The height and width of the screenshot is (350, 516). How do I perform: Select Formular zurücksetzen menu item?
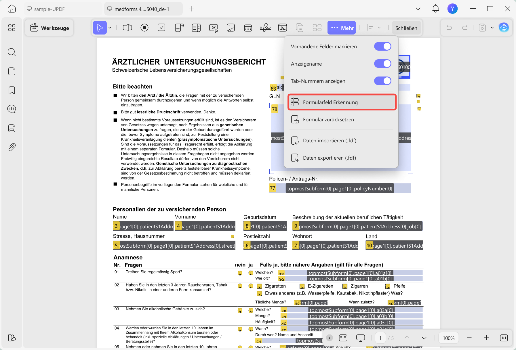tap(341, 120)
